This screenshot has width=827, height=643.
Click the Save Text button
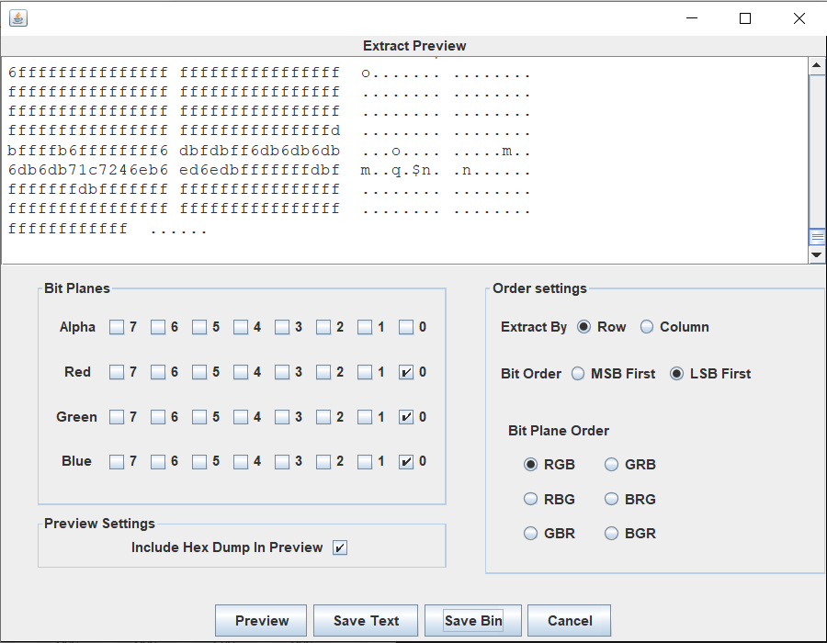(366, 620)
